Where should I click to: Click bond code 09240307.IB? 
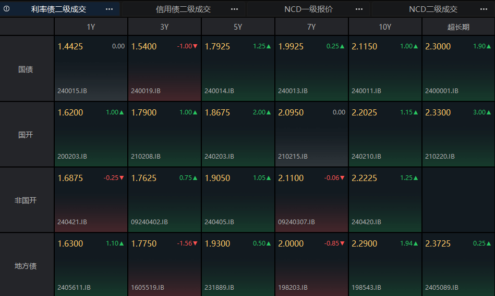click(296, 222)
